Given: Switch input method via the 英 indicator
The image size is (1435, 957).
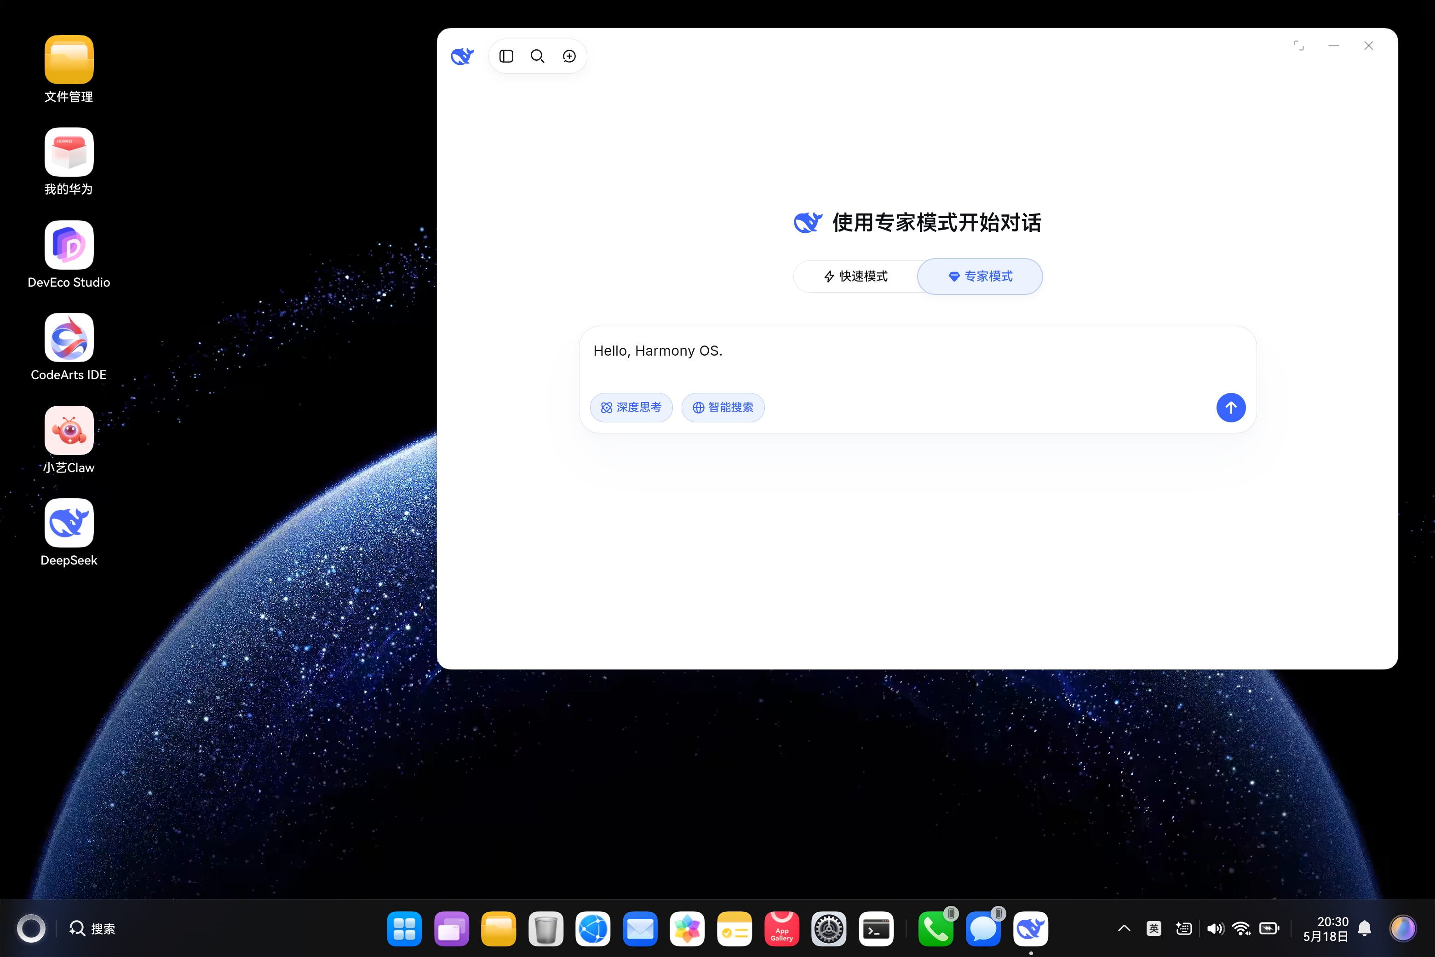Looking at the screenshot, I should tap(1154, 929).
